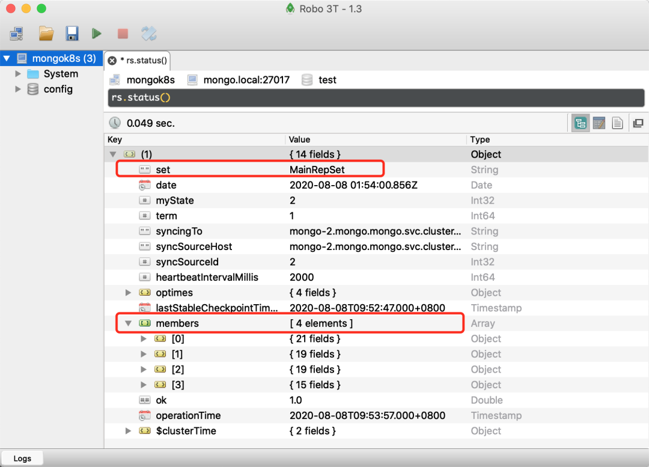Click the Open file folder icon

point(46,34)
